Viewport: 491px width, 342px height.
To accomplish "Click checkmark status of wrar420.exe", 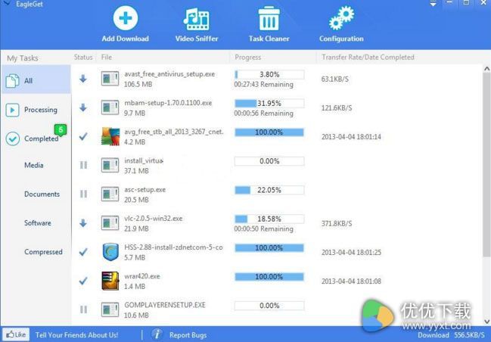I will (x=83, y=281).
